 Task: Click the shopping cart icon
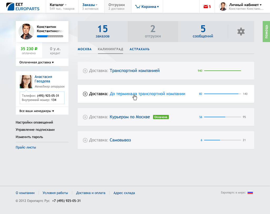click(138, 7)
